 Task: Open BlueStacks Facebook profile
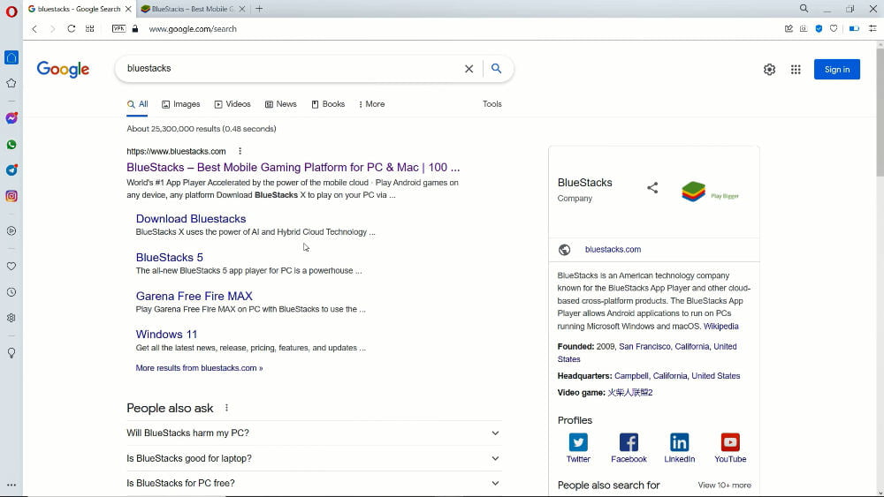coord(629,448)
